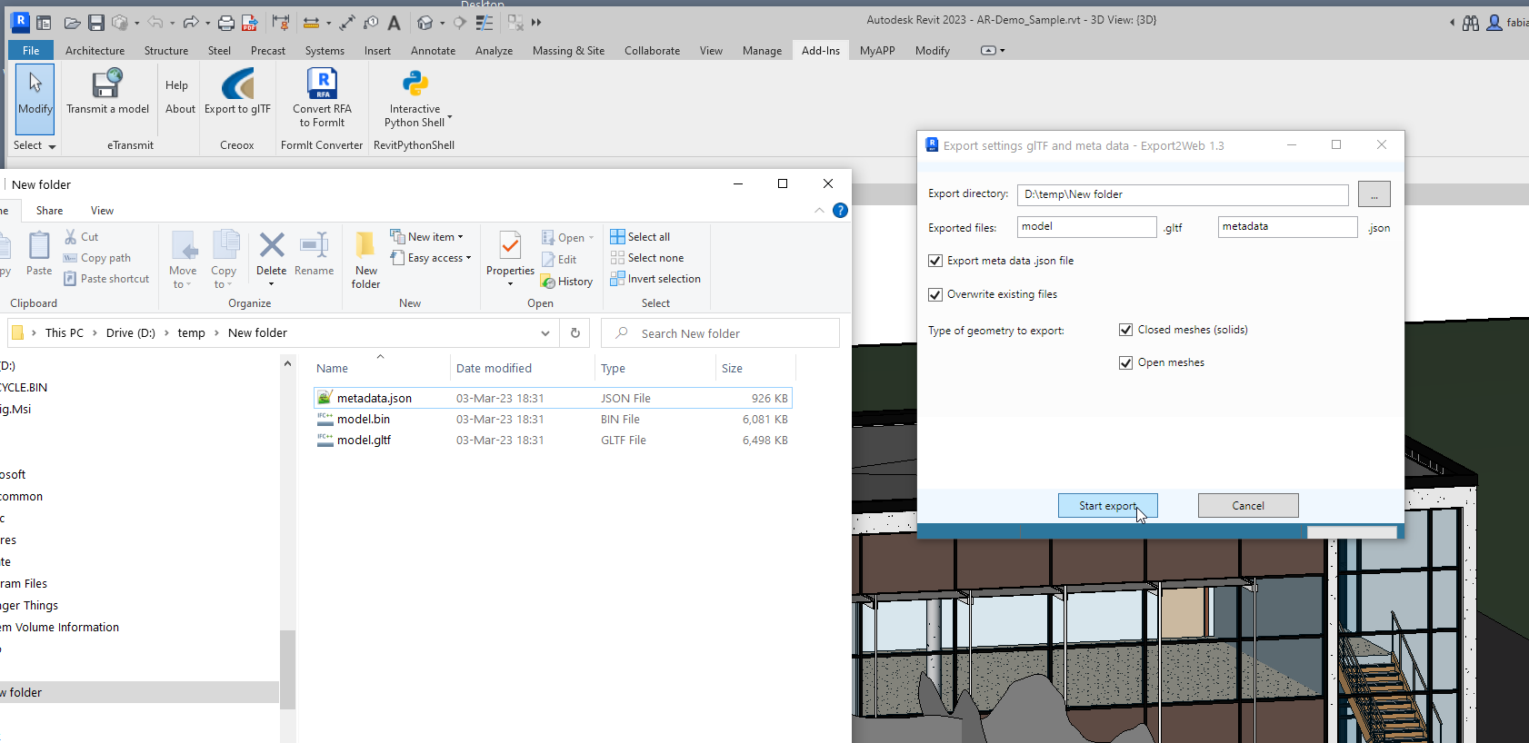The height and width of the screenshot is (743, 1529).
Task: Click the Start export button
Action: click(x=1108, y=506)
